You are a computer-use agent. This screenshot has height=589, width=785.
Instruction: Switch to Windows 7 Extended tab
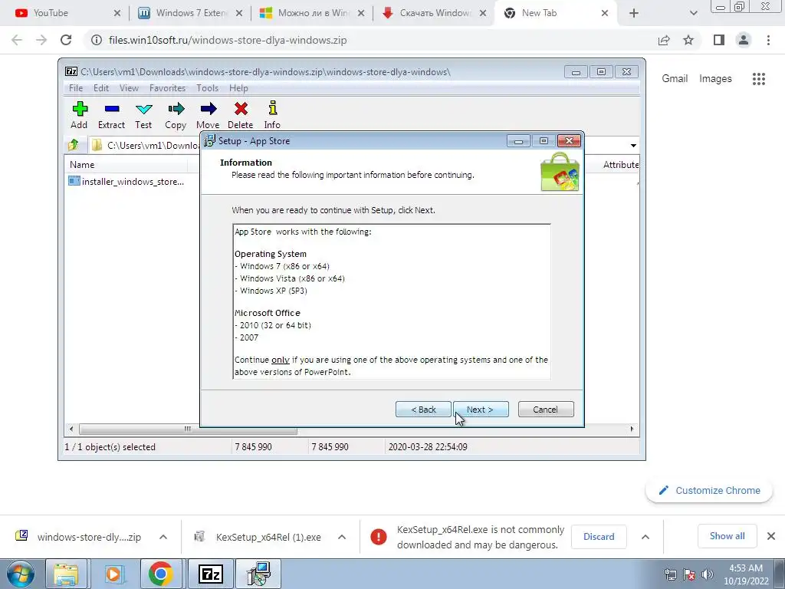(x=191, y=13)
